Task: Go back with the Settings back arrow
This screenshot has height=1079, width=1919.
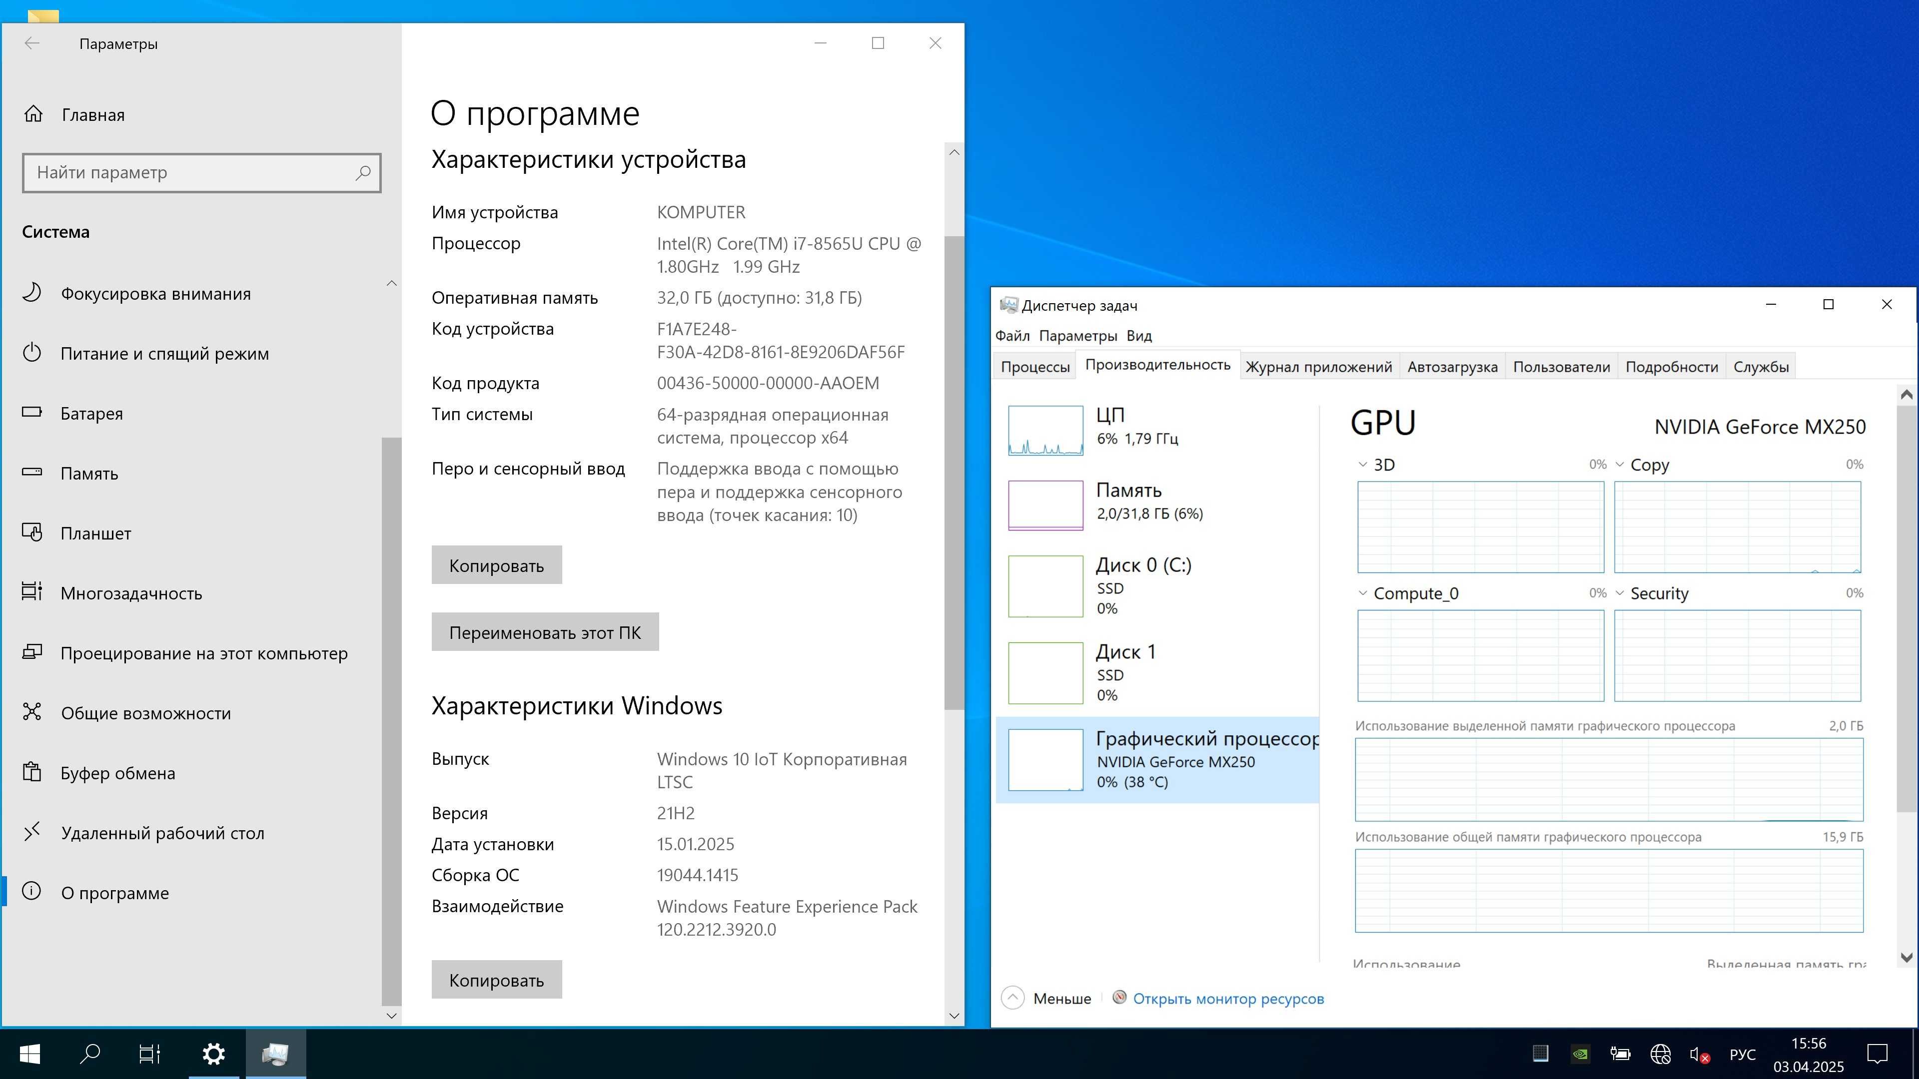Action: (x=32, y=43)
